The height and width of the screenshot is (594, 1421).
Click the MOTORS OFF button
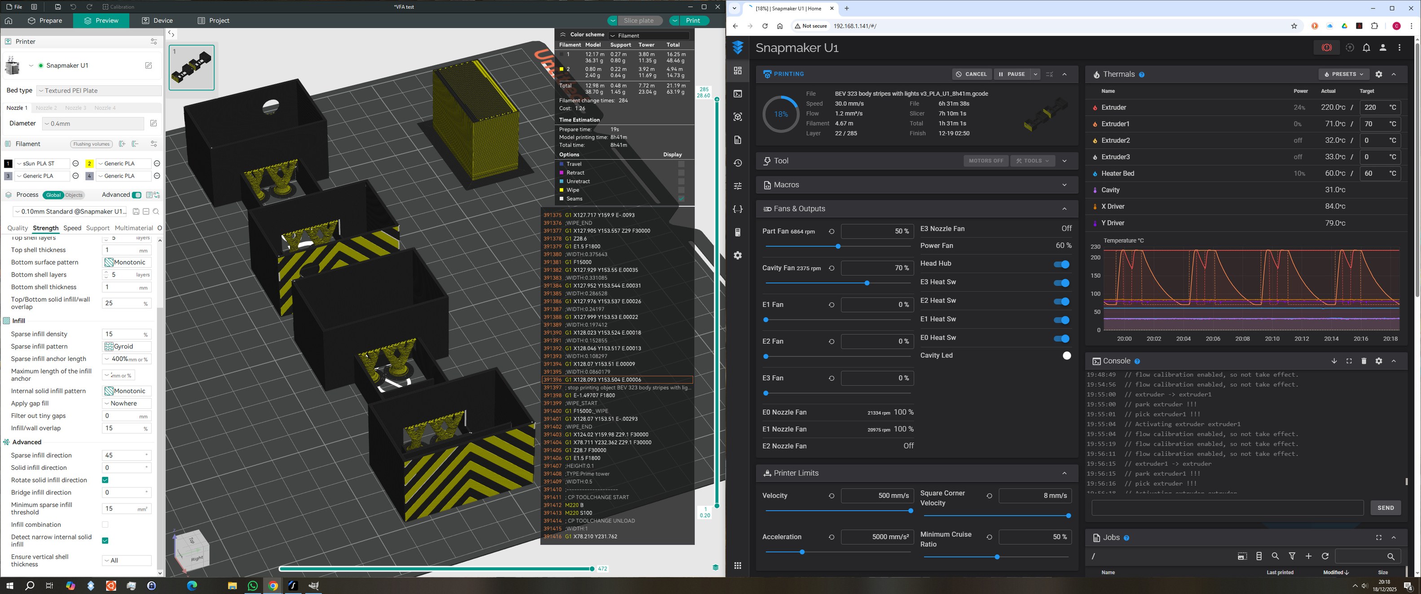pyautogui.click(x=986, y=161)
